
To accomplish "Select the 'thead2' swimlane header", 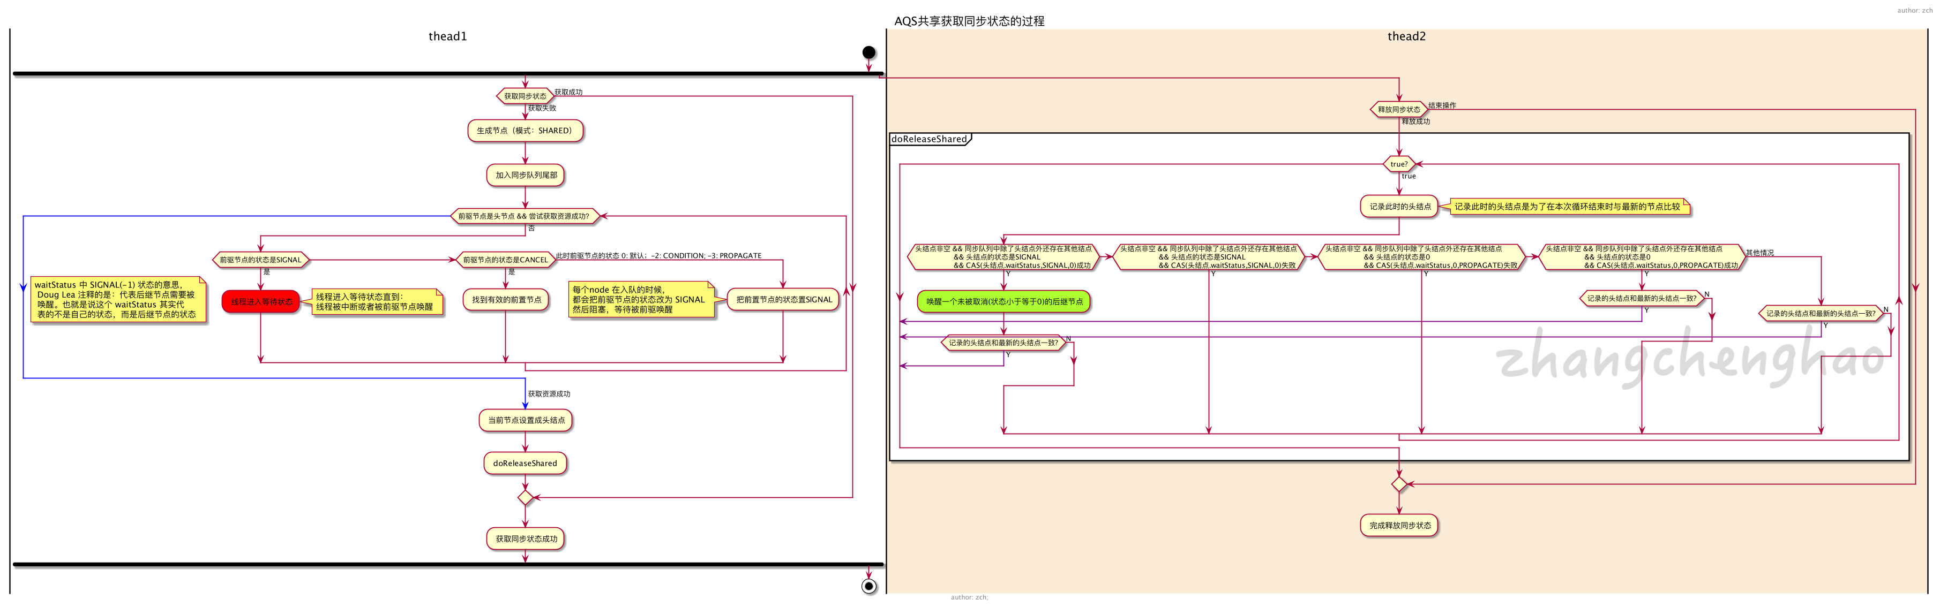I will point(1406,36).
